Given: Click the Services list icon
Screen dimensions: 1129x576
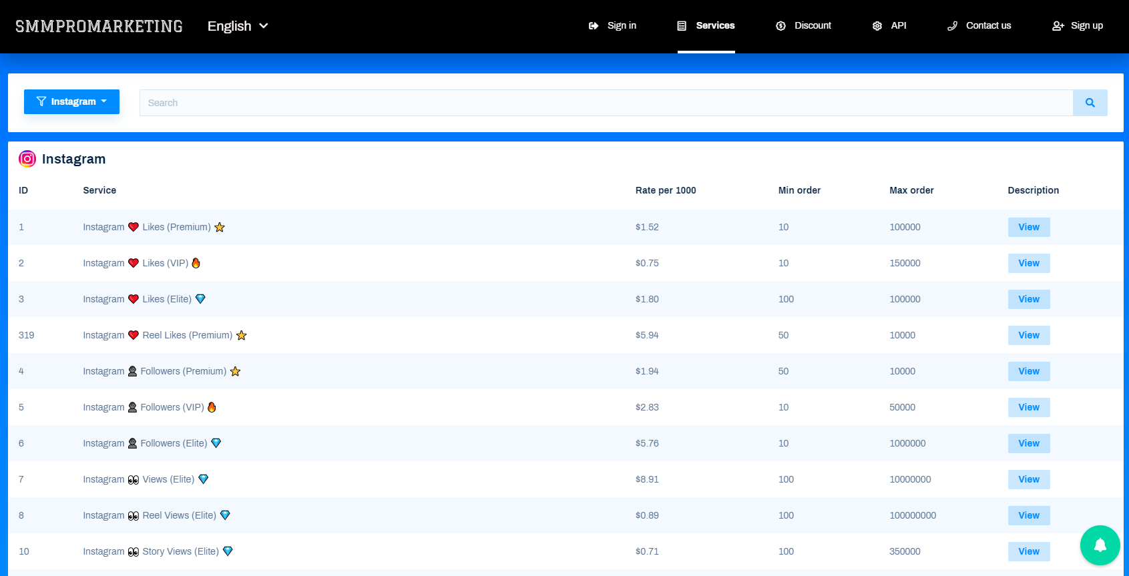Looking at the screenshot, I should click(682, 26).
